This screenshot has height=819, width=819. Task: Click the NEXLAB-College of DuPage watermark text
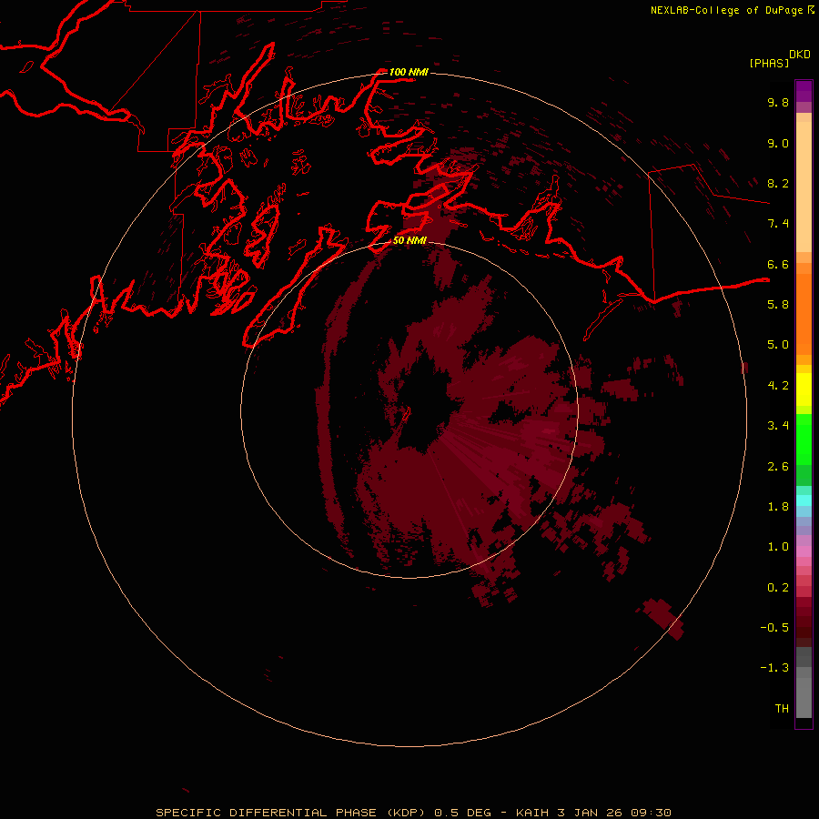(x=728, y=10)
